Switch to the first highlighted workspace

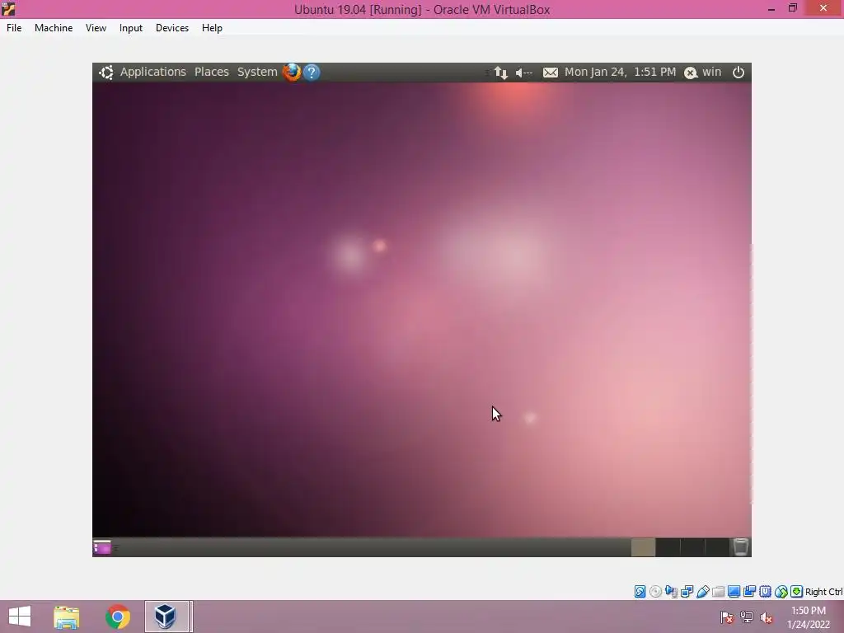pos(643,547)
